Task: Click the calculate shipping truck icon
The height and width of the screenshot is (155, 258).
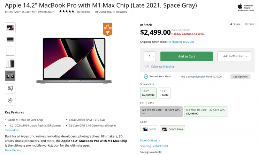Action: click(x=146, y=67)
